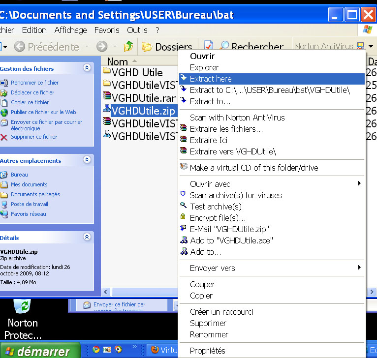Screen dimensions: 377x358
Task: Click the Nom column header
Action: (118, 61)
